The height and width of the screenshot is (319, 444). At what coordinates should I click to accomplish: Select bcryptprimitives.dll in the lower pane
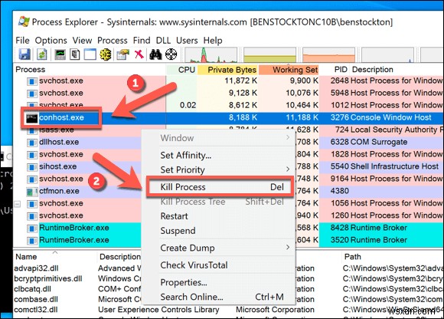(x=48, y=278)
